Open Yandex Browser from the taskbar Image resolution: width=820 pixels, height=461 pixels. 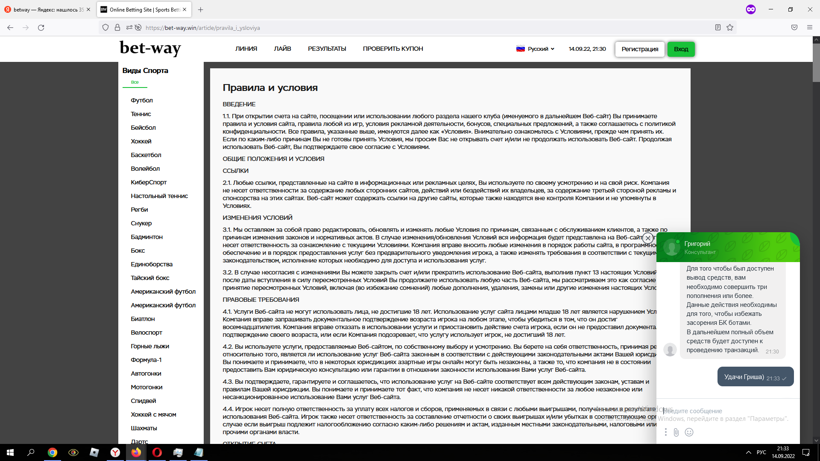[x=115, y=452]
